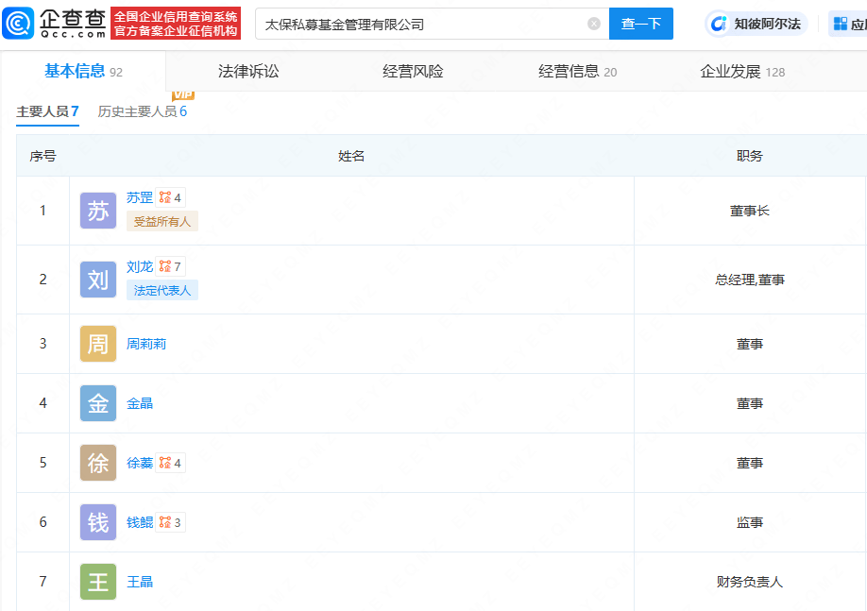Click the 法定代表人 tag

162,290
